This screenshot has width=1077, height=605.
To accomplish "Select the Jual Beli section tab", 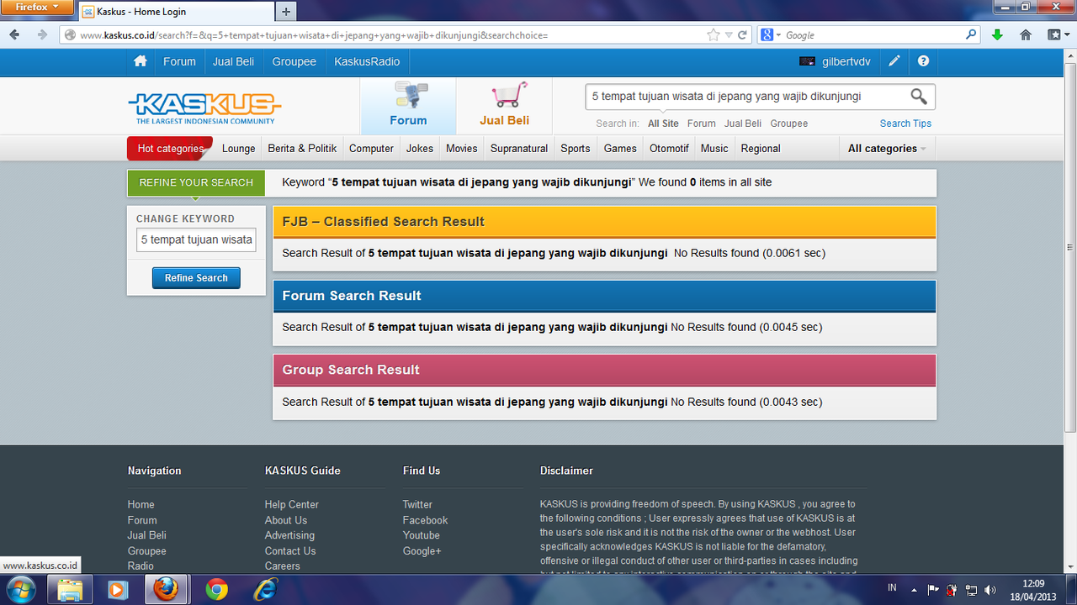I will pyautogui.click(x=504, y=106).
